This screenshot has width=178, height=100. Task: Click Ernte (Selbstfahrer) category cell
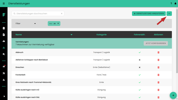101,67
